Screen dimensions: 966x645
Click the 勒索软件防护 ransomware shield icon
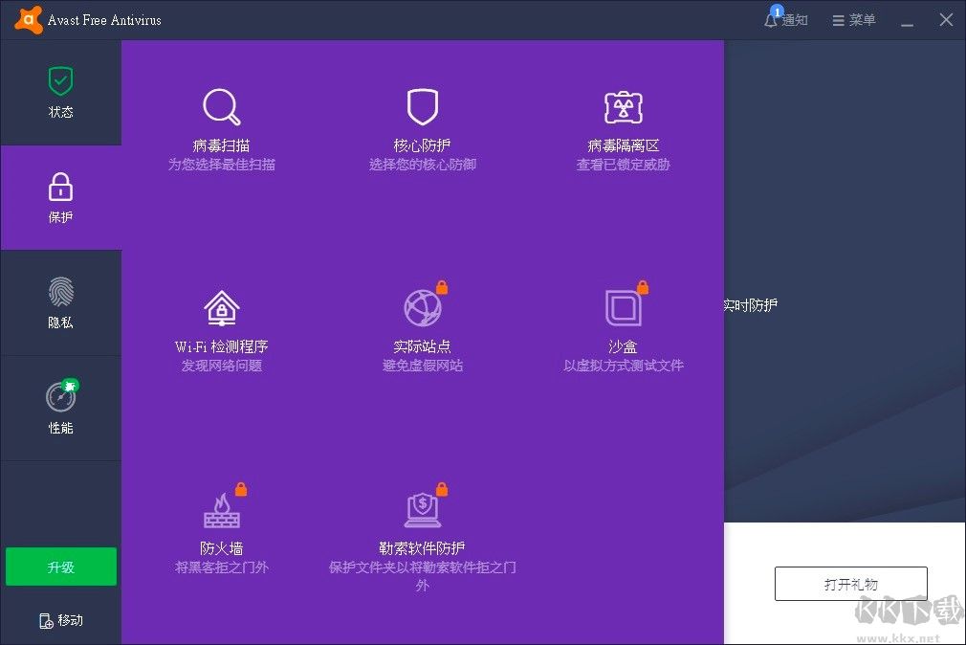[422, 509]
